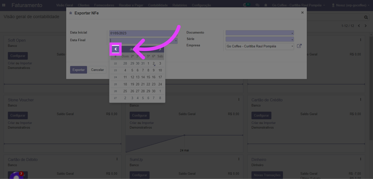This screenshot has height=179, width=373.
Task: Open the debug bug icon
Action: 266,5
